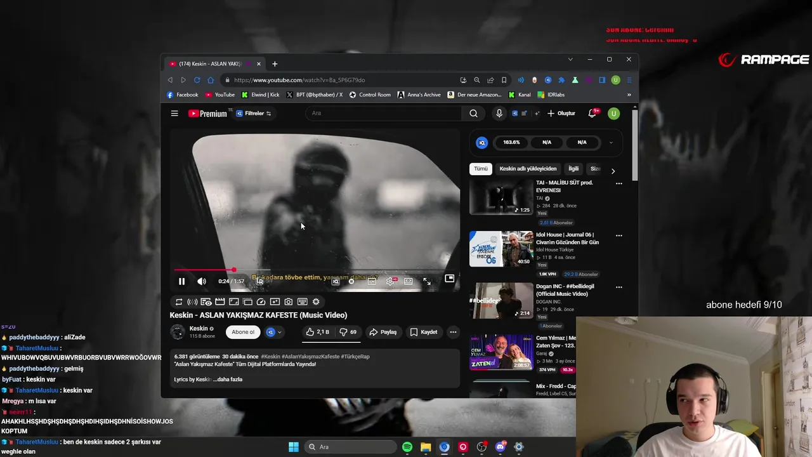Pause the video with the pause button
Image resolution: width=812 pixels, height=457 pixels.
(181, 281)
